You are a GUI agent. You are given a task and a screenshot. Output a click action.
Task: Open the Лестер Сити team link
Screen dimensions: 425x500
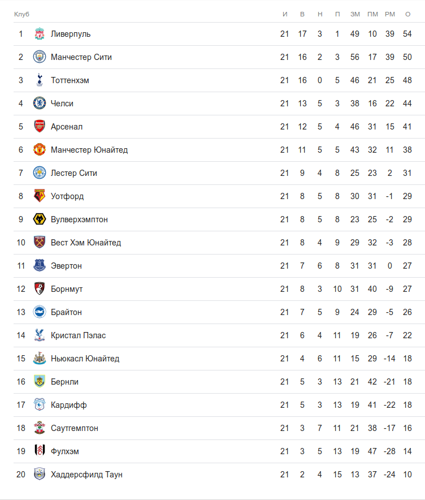(73, 173)
